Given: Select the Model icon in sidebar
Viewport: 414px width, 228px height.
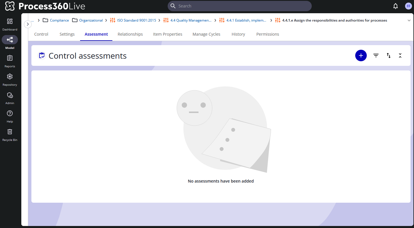Looking at the screenshot, I should (x=10, y=40).
